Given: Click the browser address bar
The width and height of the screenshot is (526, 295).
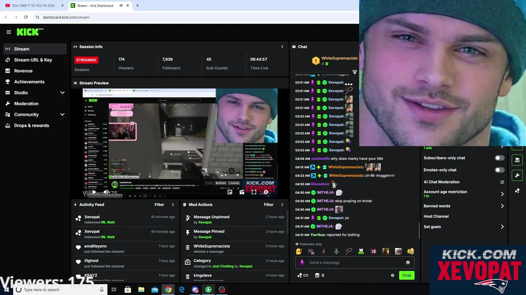Looking at the screenshot, I should point(197,17).
